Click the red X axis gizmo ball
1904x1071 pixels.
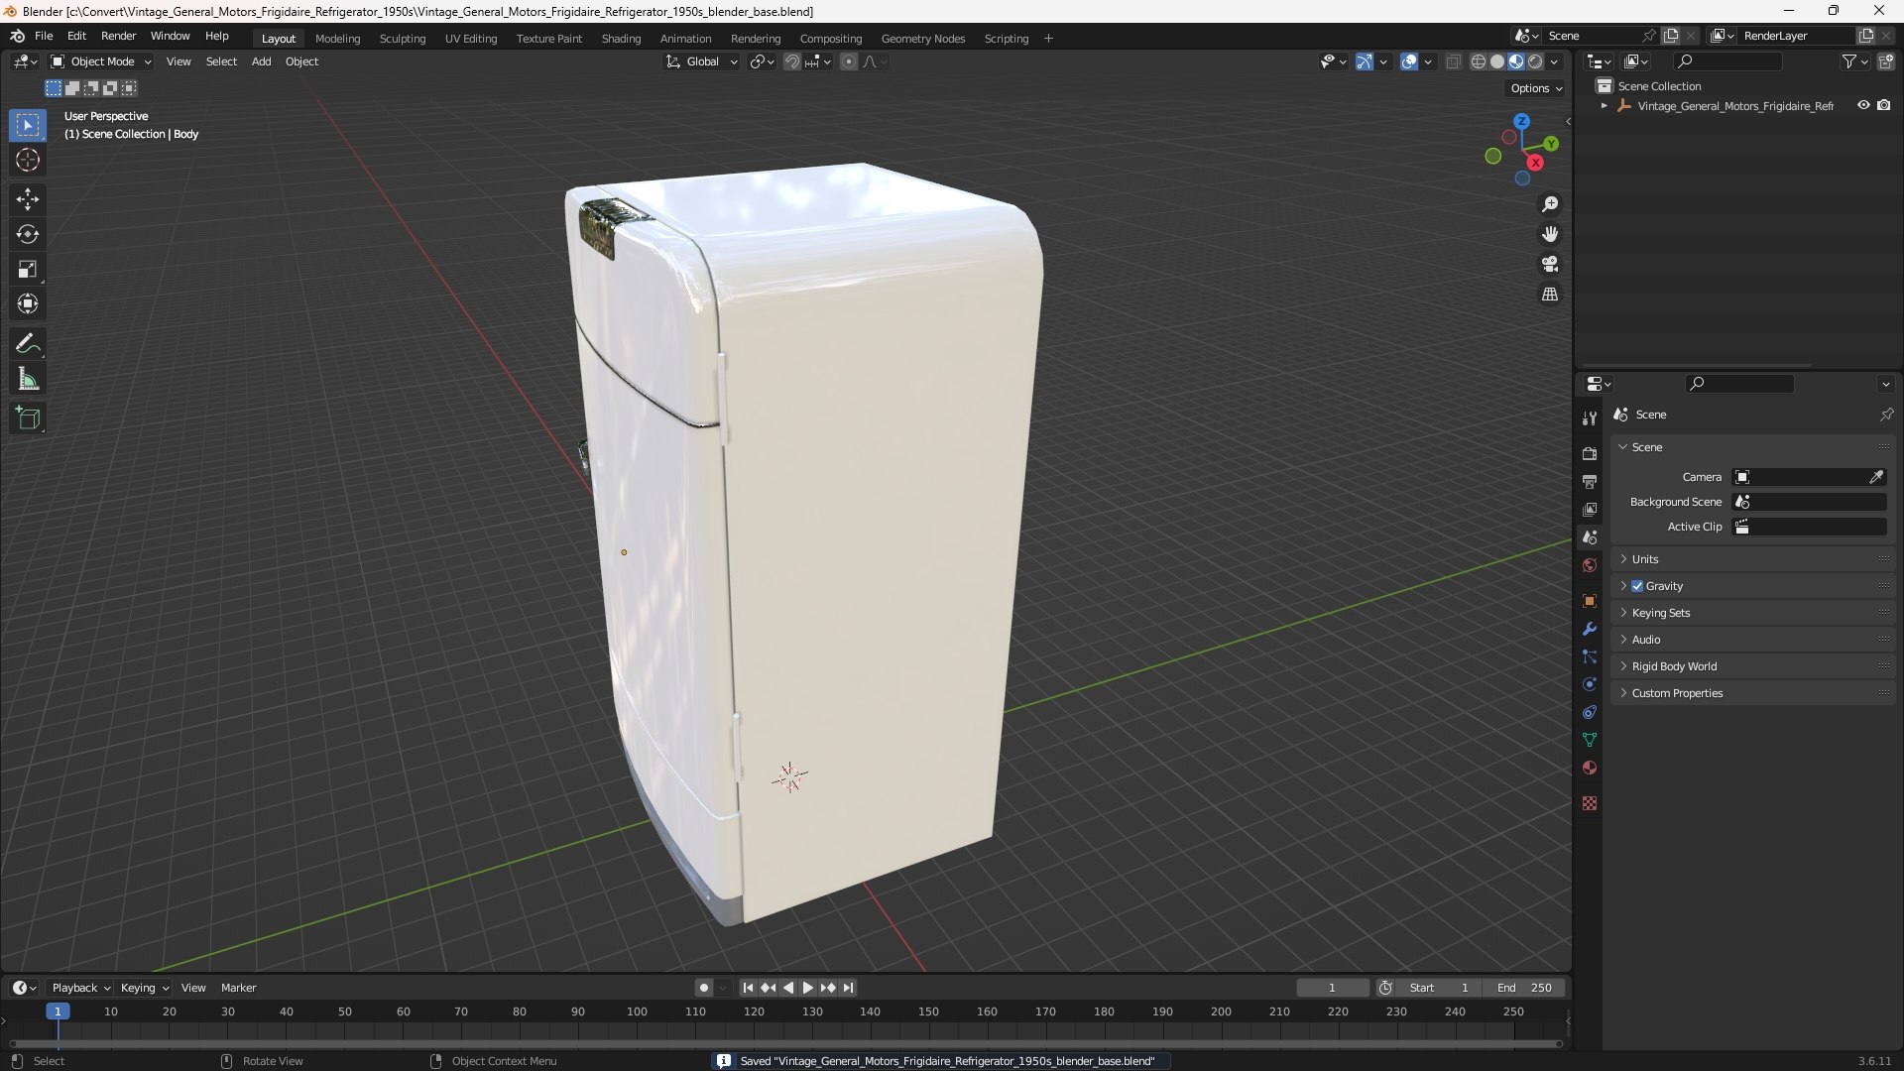(x=1535, y=163)
